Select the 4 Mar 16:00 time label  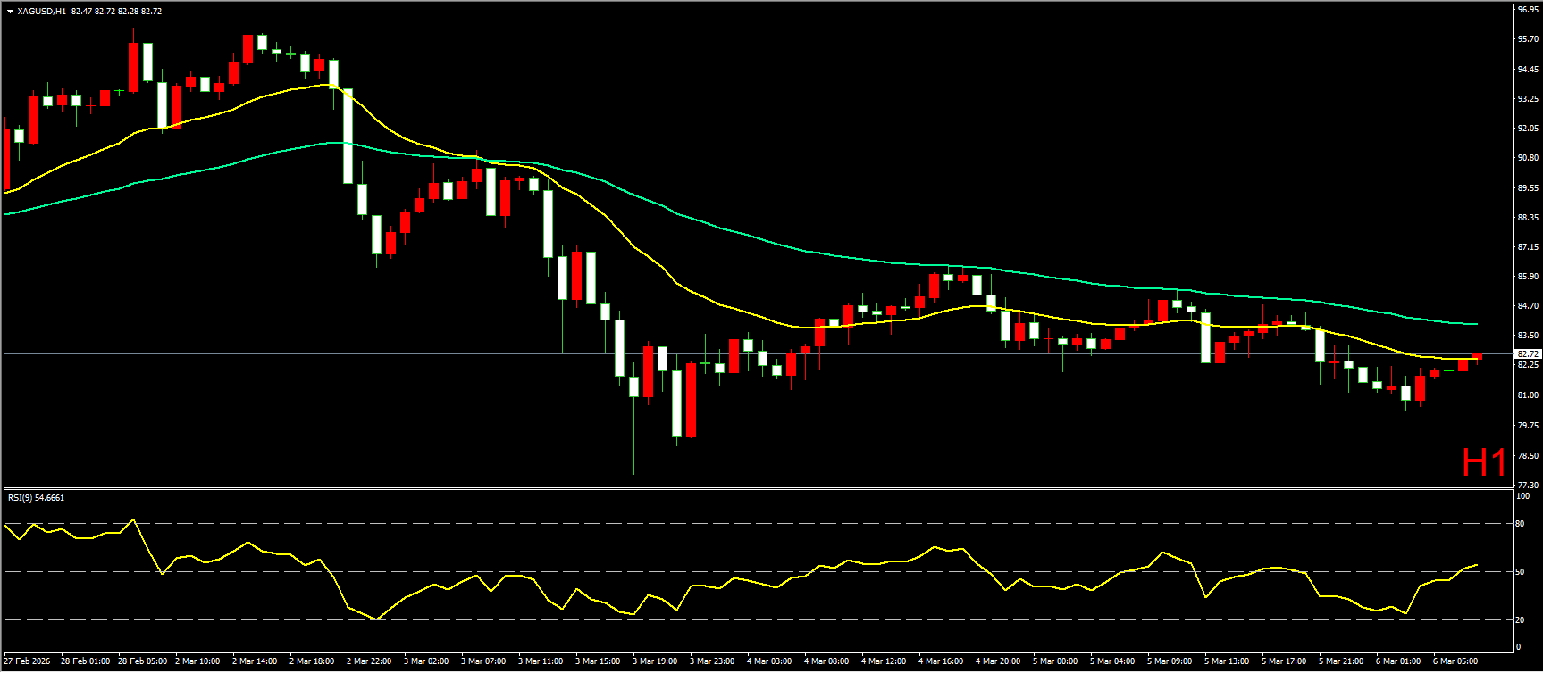[941, 661]
